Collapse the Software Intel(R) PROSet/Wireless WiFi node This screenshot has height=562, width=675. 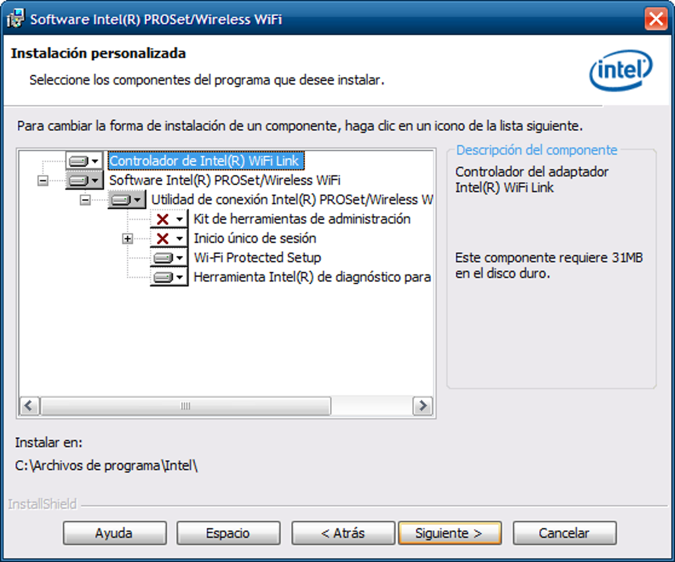43,181
